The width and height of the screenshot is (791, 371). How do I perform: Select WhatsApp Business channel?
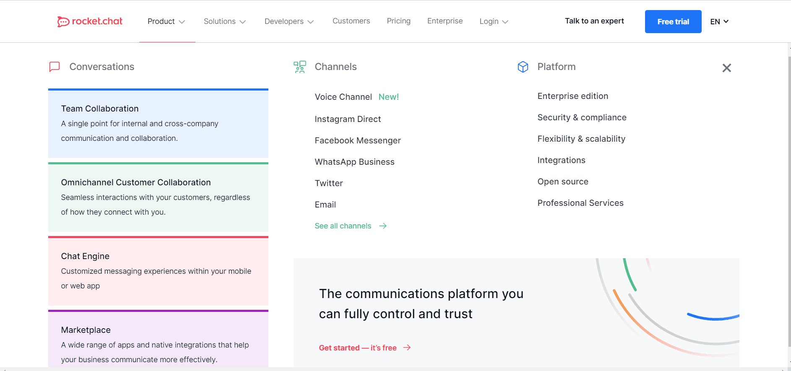tap(354, 162)
